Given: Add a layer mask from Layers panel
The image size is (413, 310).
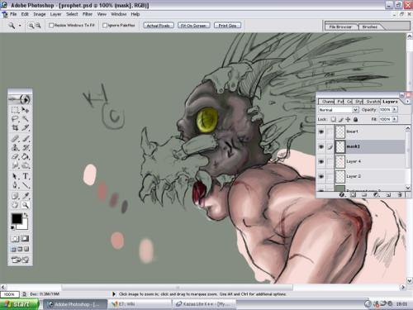Looking at the screenshot, I should click(353, 195).
